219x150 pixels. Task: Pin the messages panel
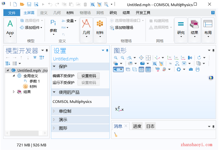click(x=213, y=127)
